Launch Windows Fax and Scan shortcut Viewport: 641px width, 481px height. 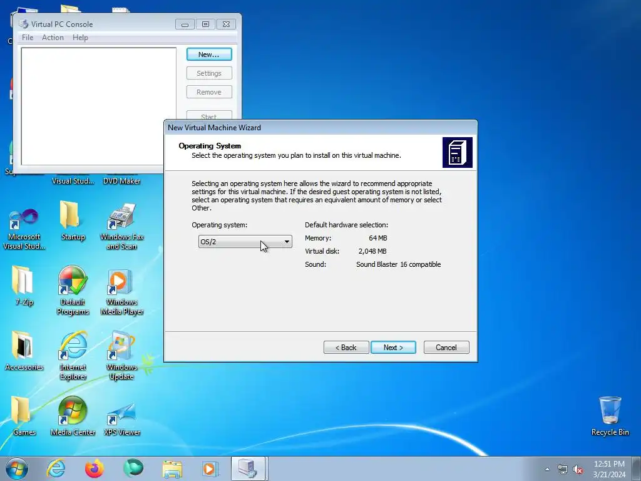click(x=121, y=227)
